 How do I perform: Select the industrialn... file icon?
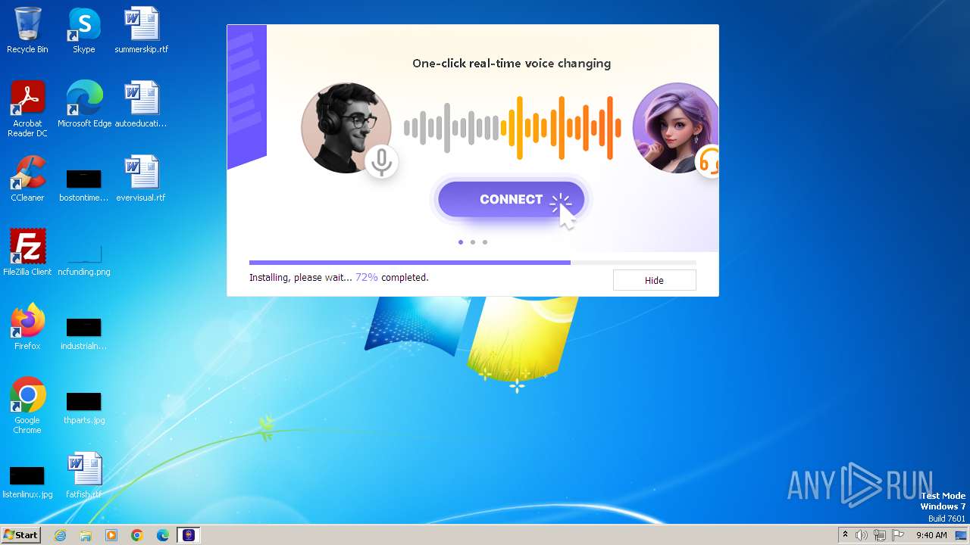(83, 333)
